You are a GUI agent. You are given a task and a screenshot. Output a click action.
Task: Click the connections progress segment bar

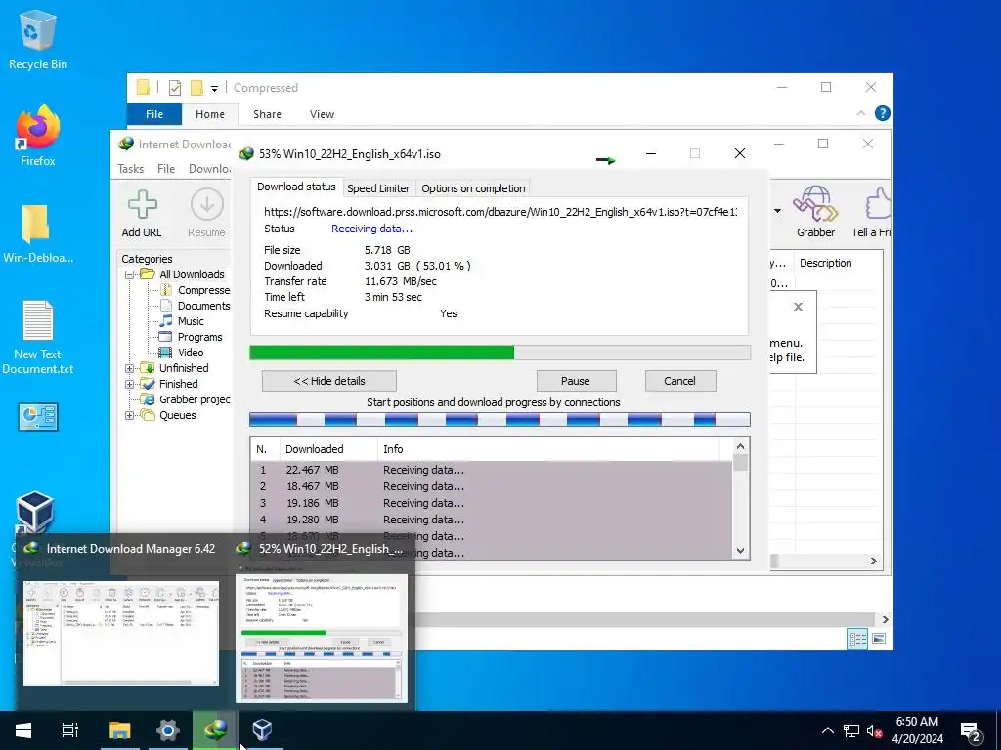pos(500,419)
